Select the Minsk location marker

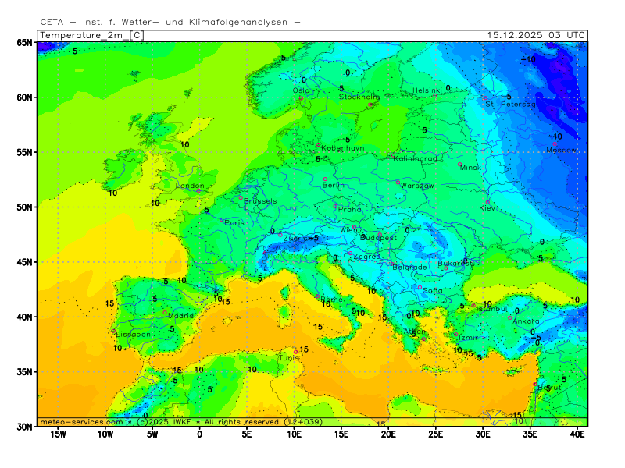[x=459, y=164]
